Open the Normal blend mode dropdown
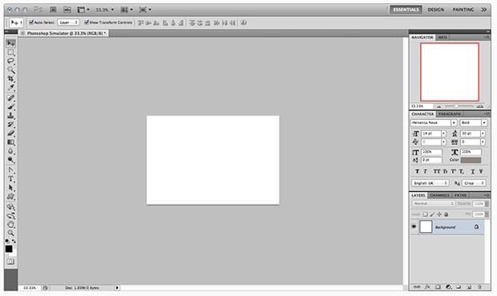This screenshot has height=296, width=497. pyautogui.click(x=434, y=204)
